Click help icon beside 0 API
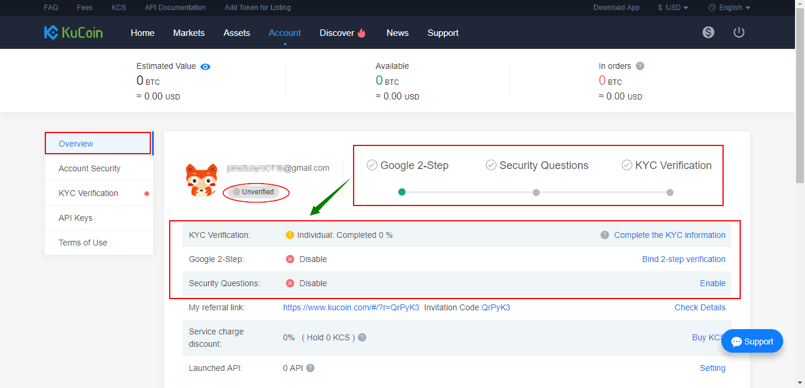Viewport: 805px width, 388px height. [x=311, y=368]
